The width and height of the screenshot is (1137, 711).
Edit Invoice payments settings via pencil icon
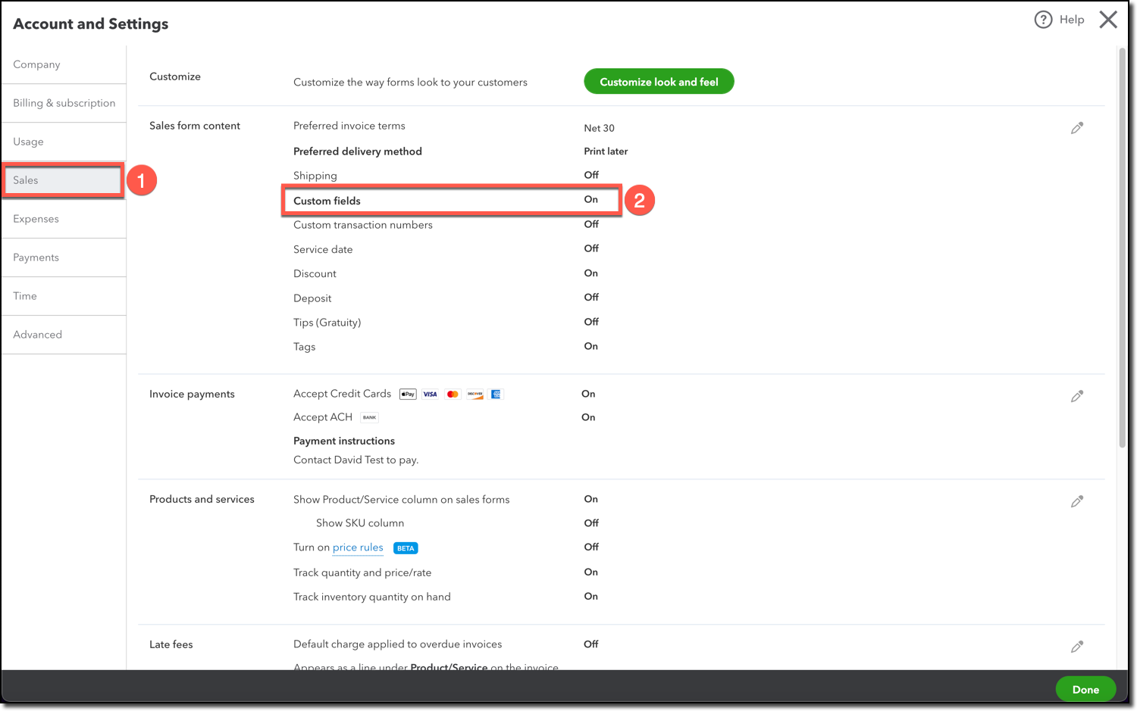(x=1077, y=396)
